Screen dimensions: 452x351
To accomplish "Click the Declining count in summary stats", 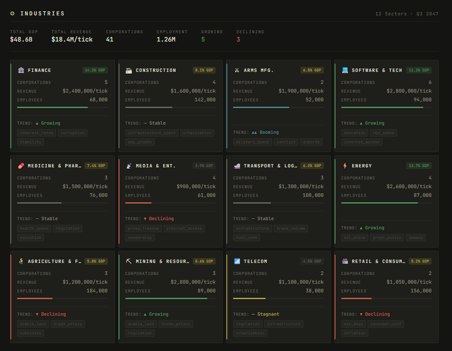I will (238, 39).
